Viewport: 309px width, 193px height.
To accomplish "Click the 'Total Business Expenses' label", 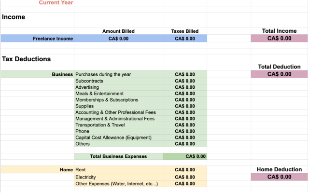I will (x=118, y=156).
